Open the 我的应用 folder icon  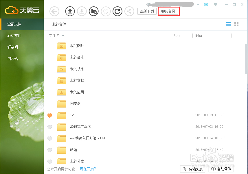[62, 92]
